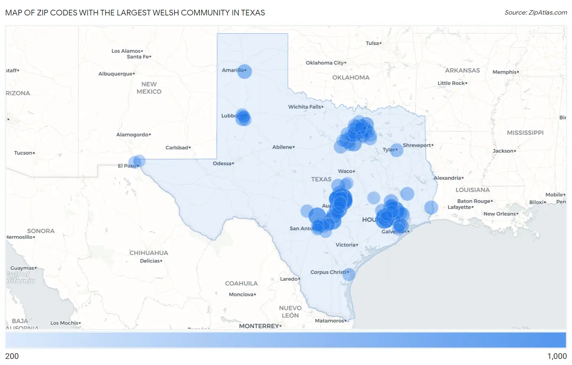Click the Baton Rouge label
The image size is (572, 365).
[474, 201]
